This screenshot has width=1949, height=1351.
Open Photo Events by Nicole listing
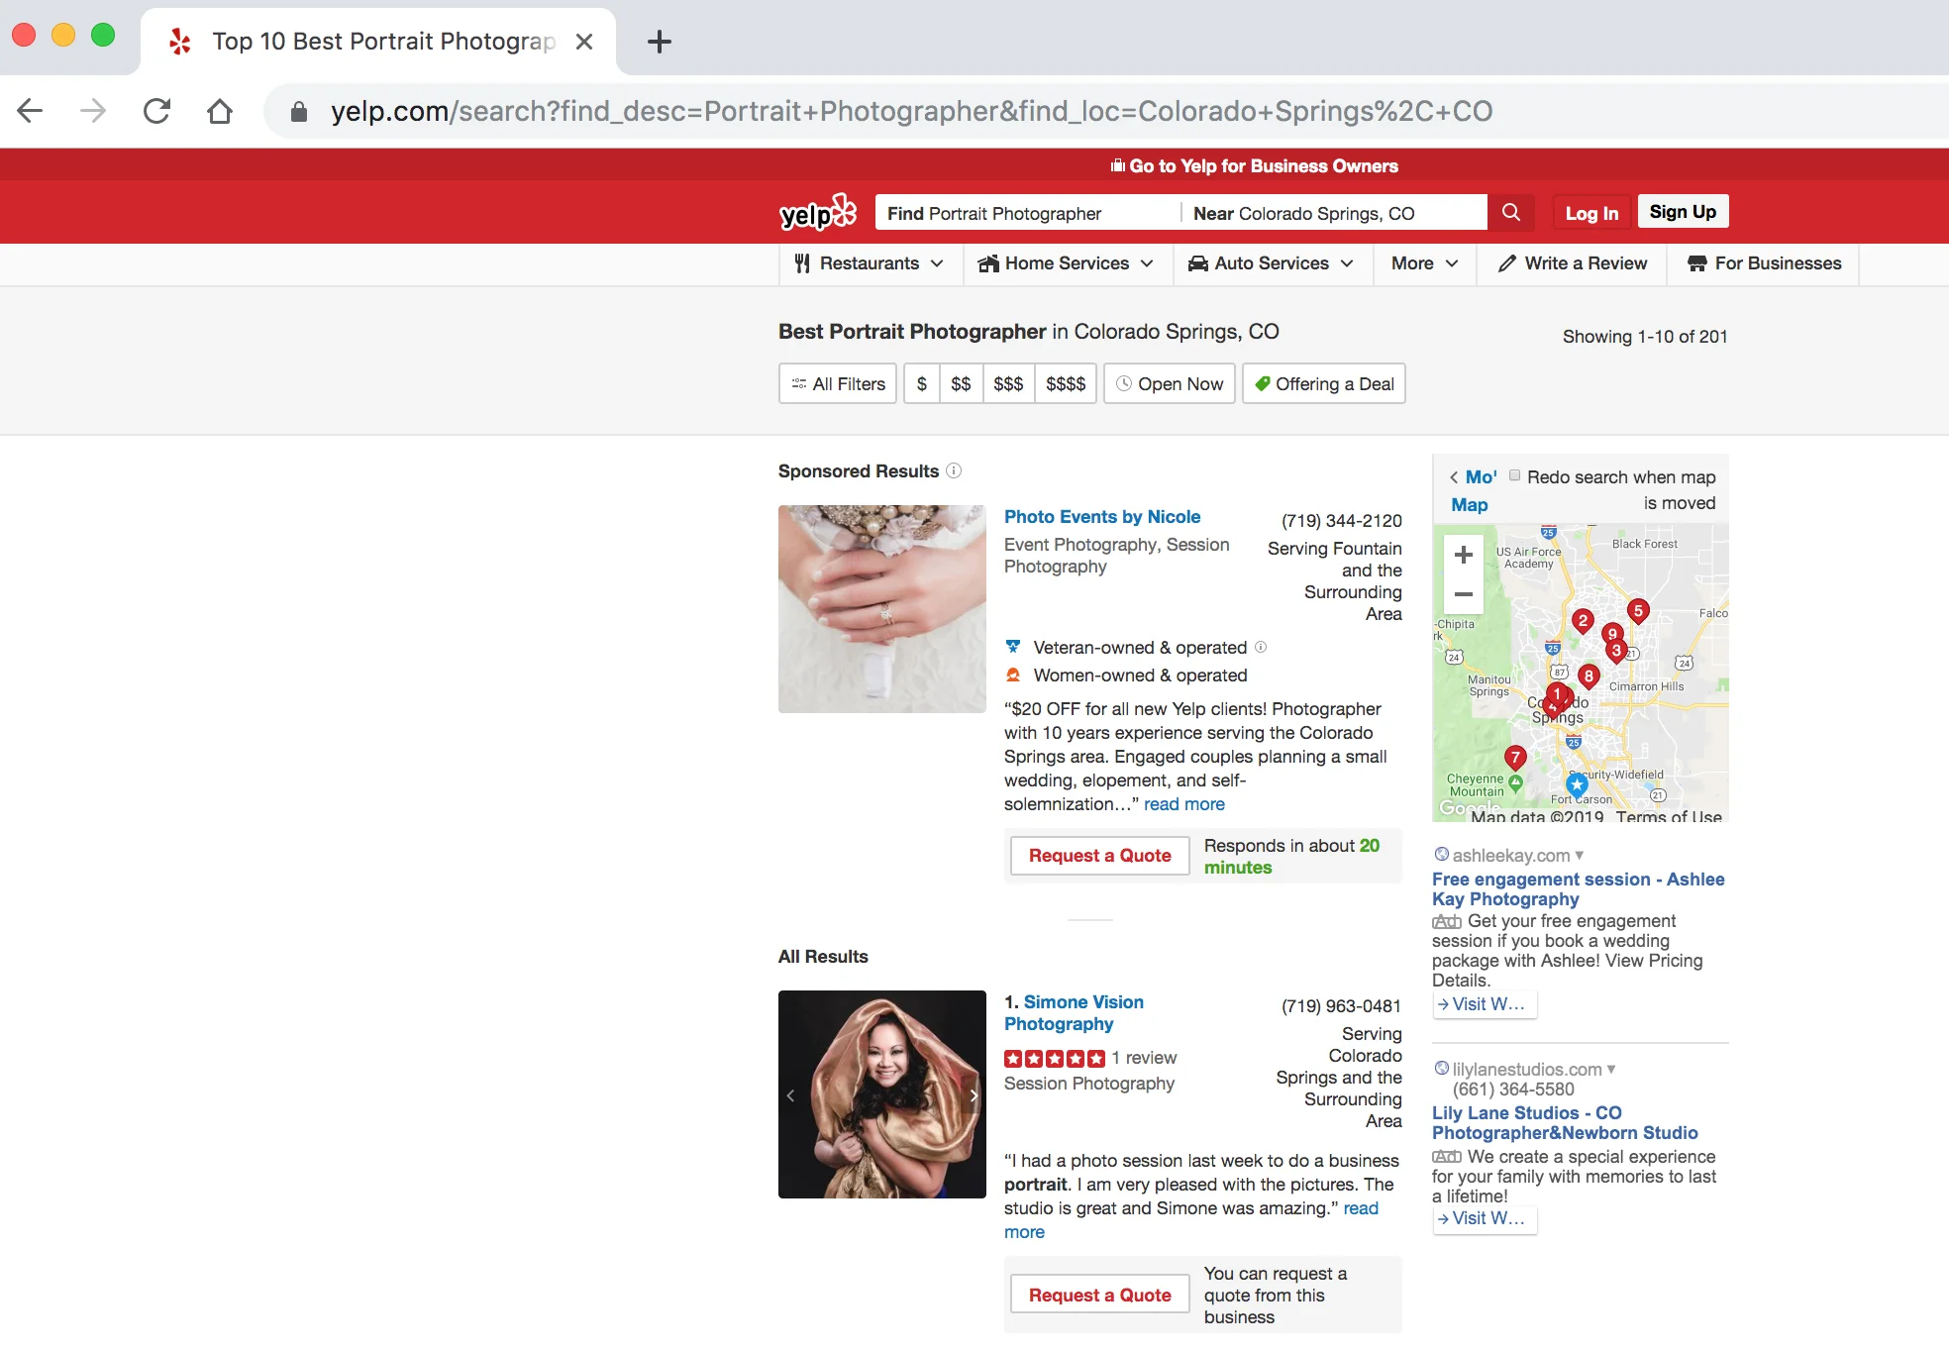tap(1102, 516)
